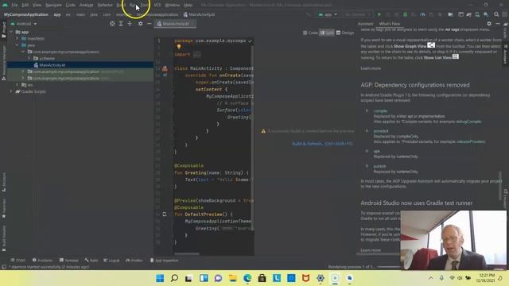
Task: Switch editor to Code view
Action: 311,33
